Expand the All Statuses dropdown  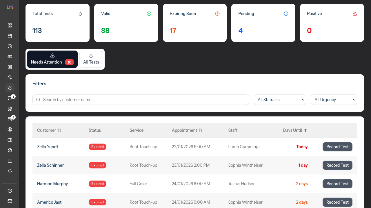(280, 100)
